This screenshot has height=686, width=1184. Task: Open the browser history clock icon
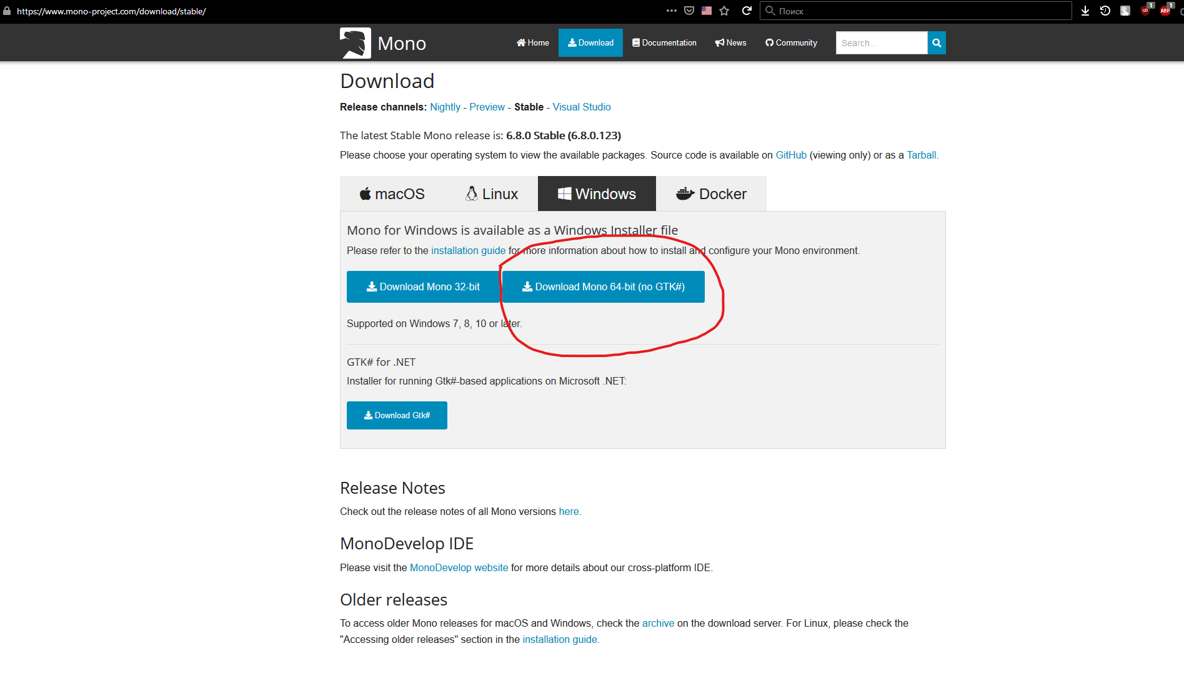1105,11
